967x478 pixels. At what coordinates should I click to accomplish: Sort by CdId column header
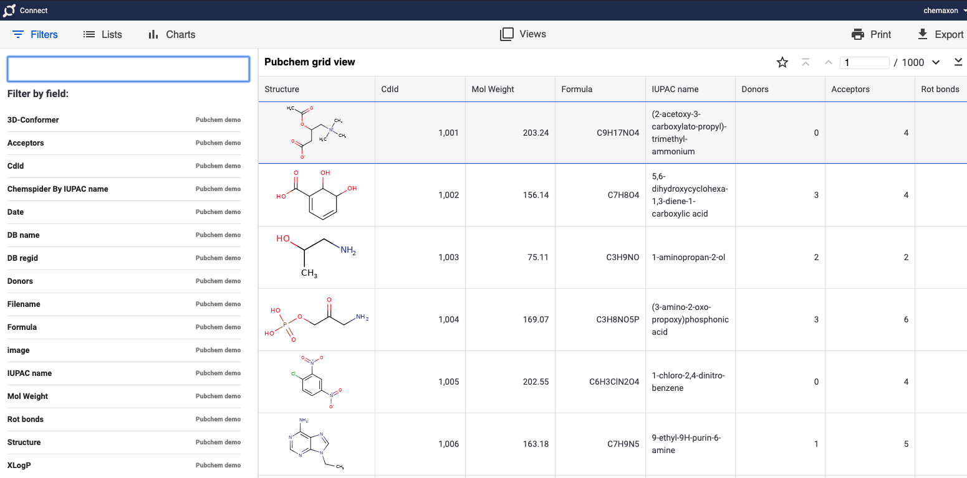tap(420, 89)
